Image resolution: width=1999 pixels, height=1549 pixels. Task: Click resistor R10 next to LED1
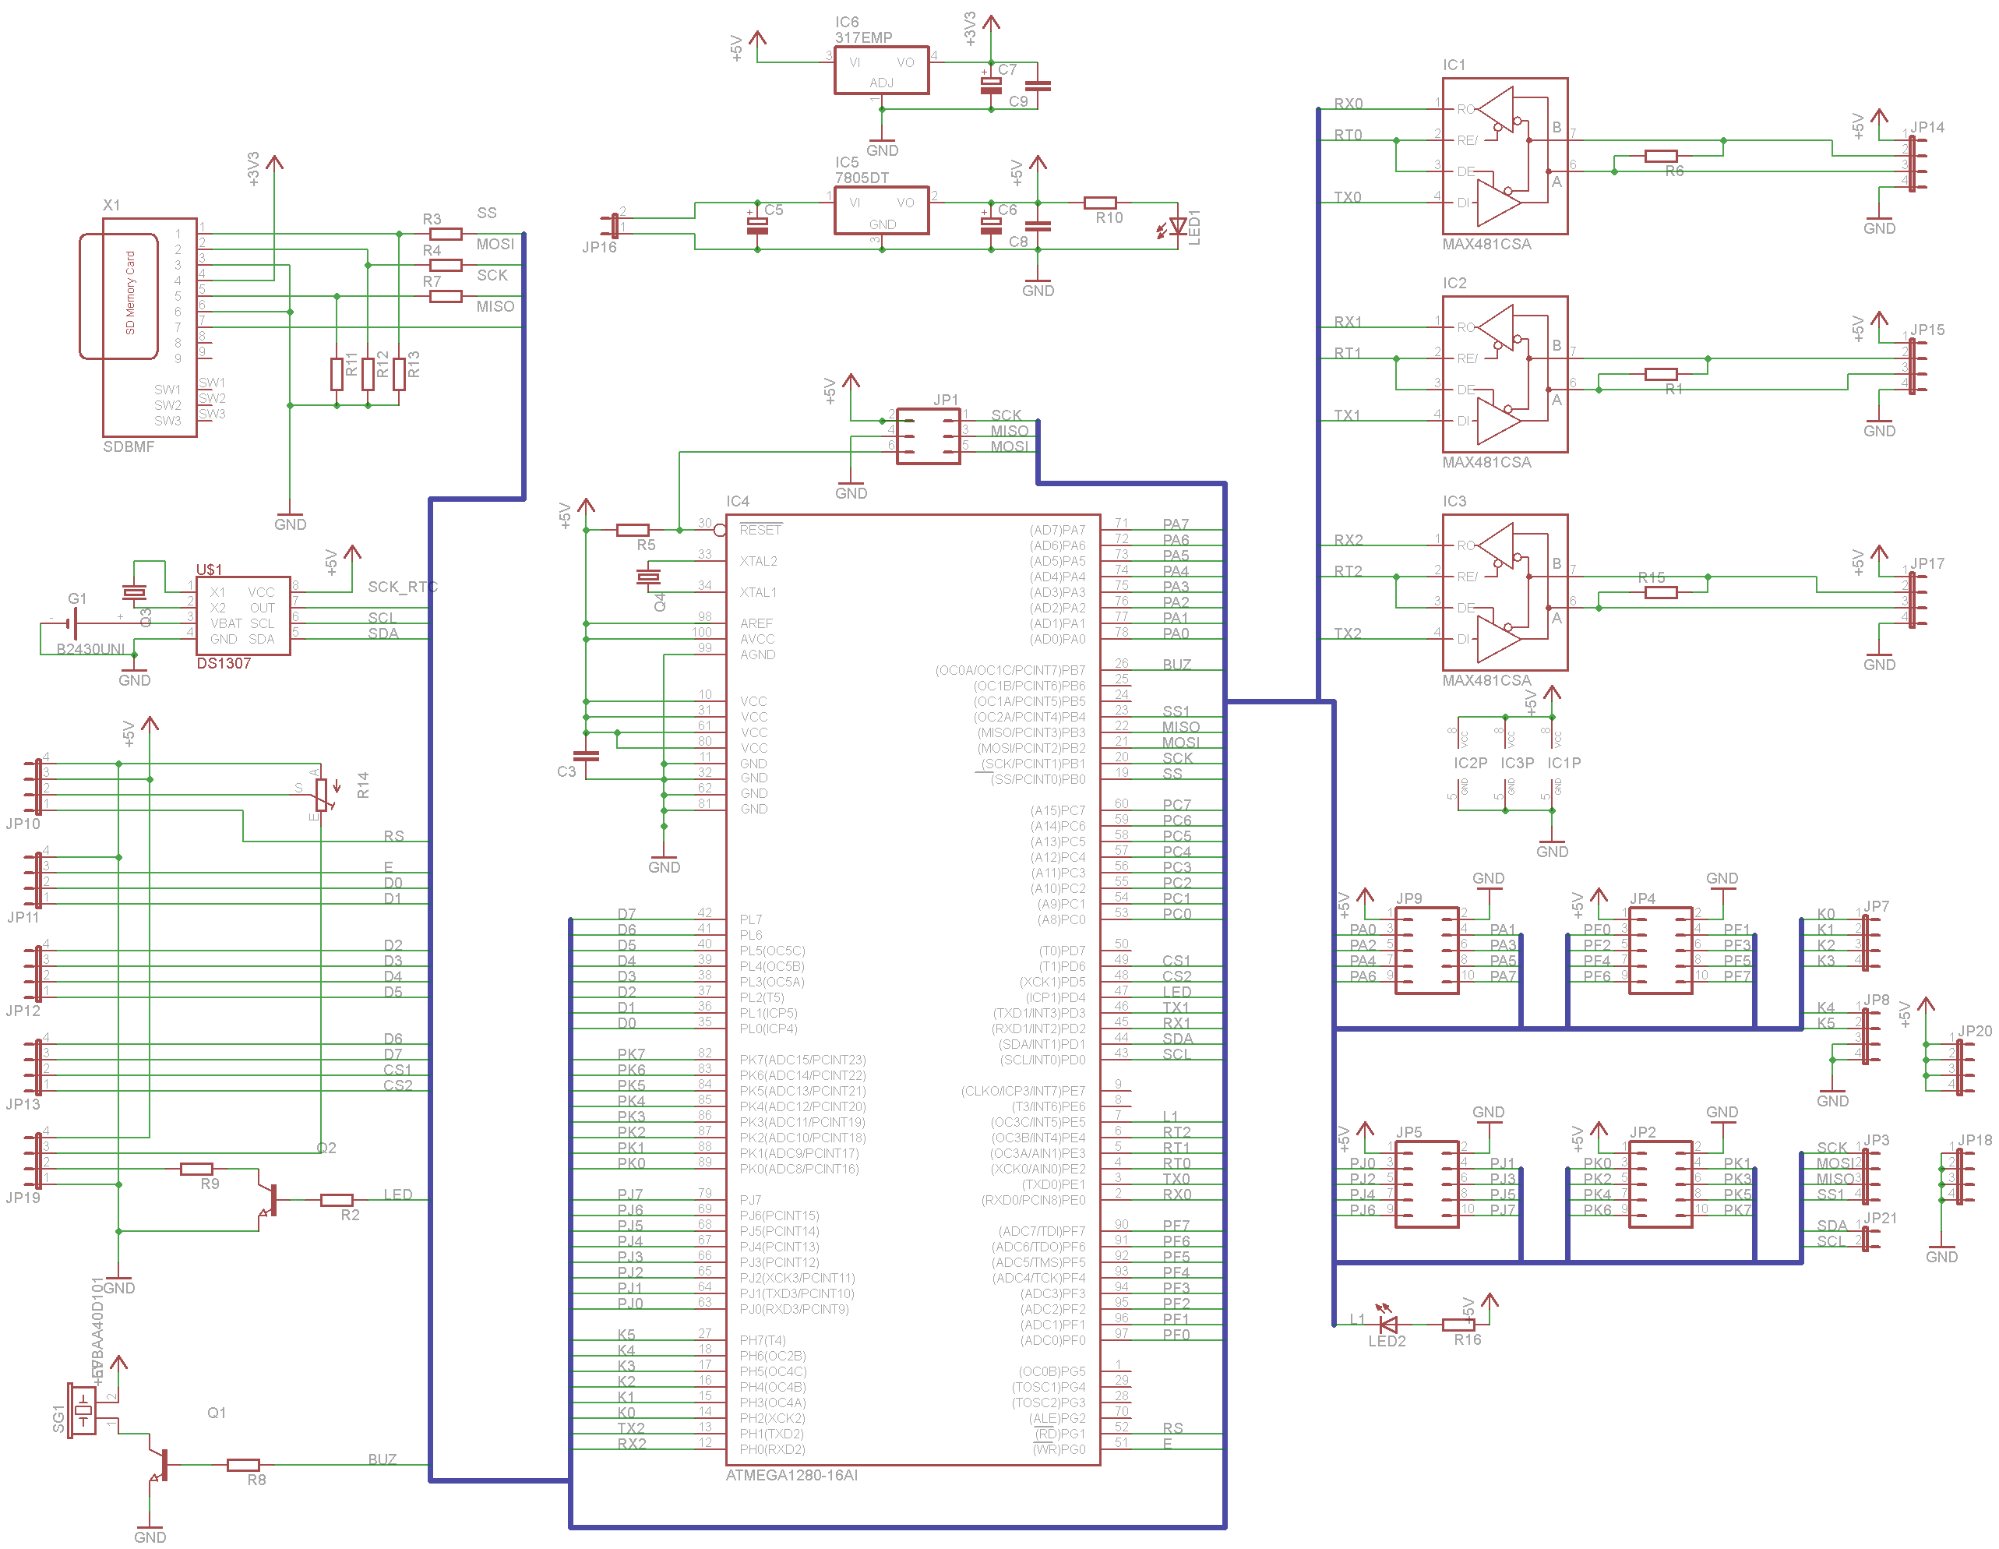point(1099,203)
